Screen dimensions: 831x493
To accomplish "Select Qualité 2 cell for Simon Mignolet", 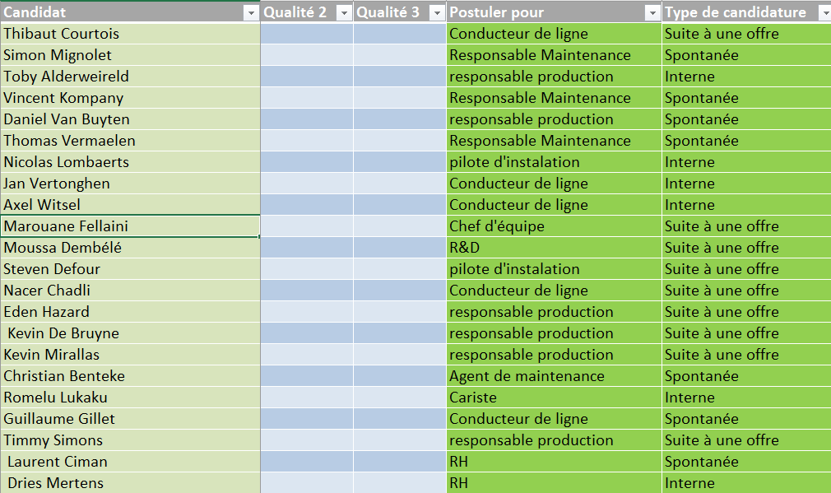I will 307,55.
